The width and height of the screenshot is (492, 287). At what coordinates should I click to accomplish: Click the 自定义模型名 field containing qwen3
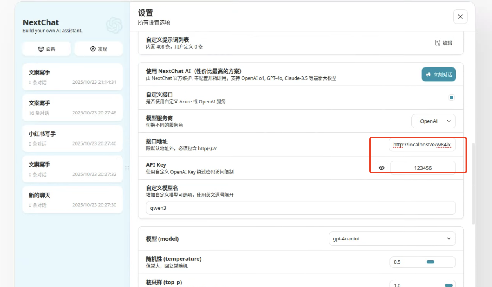click(x=301, y=208)
